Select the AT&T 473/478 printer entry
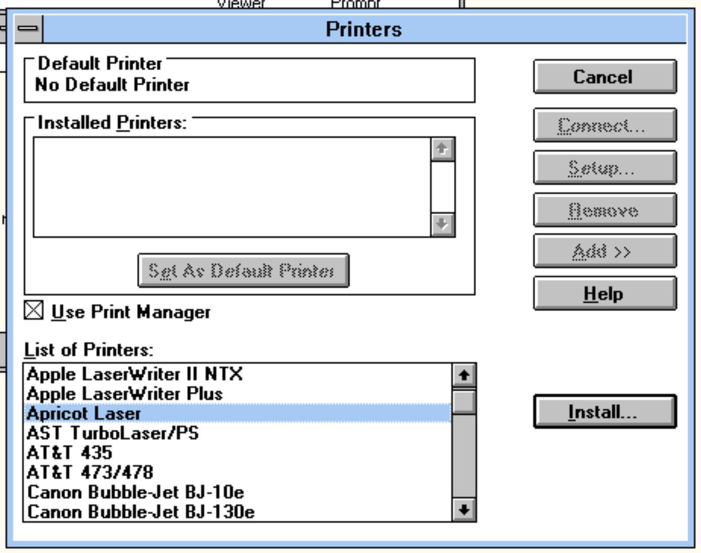The height and width of the screenshot is (553, 701). [x=90, y=473]
